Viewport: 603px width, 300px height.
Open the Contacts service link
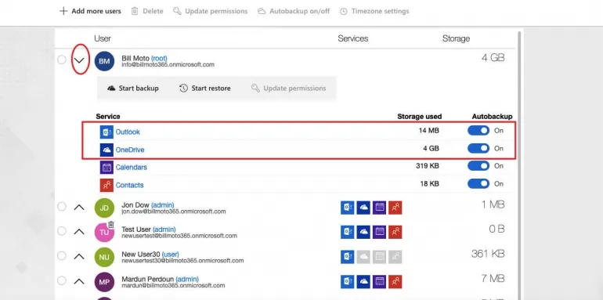coord(129,185)
